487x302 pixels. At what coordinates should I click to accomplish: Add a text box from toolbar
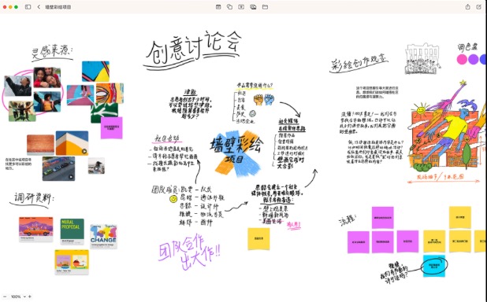241,7
